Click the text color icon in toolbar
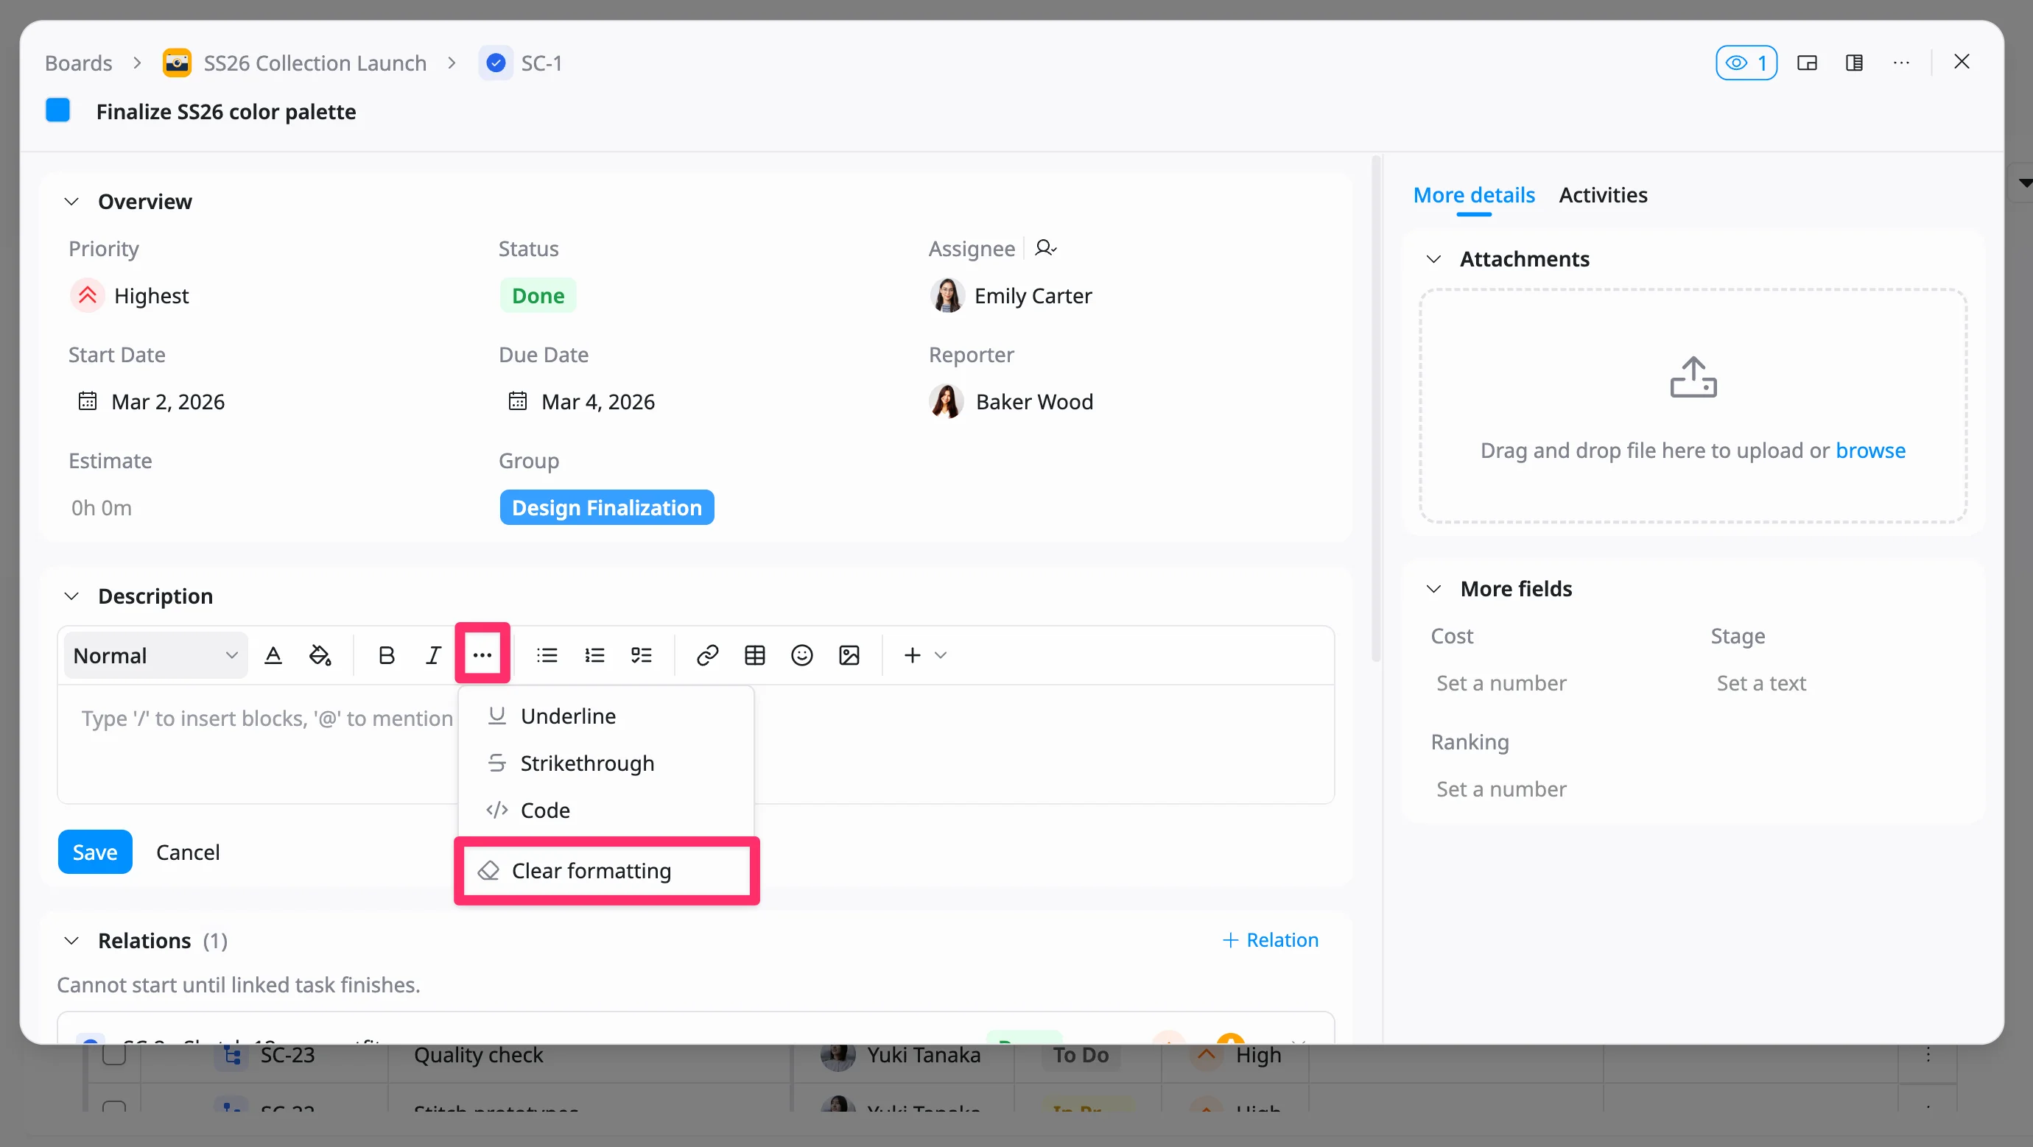This screenshot has width=2033, height=1147. (273, 654)
